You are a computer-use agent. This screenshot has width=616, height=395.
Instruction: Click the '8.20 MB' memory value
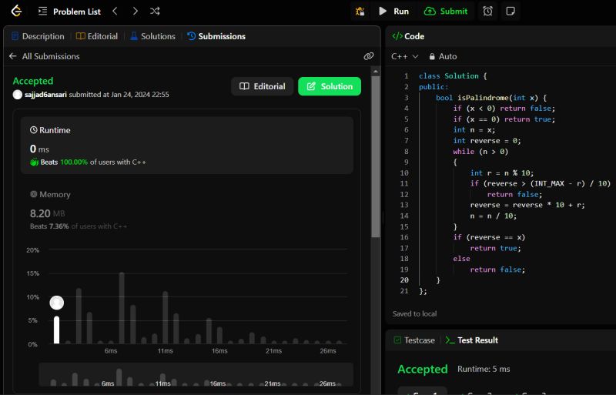48,213
